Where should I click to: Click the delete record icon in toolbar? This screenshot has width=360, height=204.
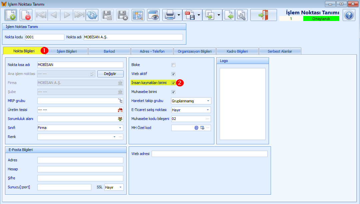[x=26, y=15]
